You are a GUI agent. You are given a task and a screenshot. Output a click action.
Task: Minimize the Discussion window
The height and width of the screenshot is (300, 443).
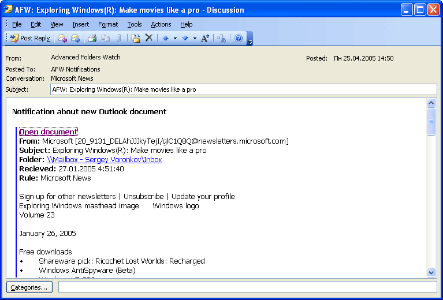point(406,10)
